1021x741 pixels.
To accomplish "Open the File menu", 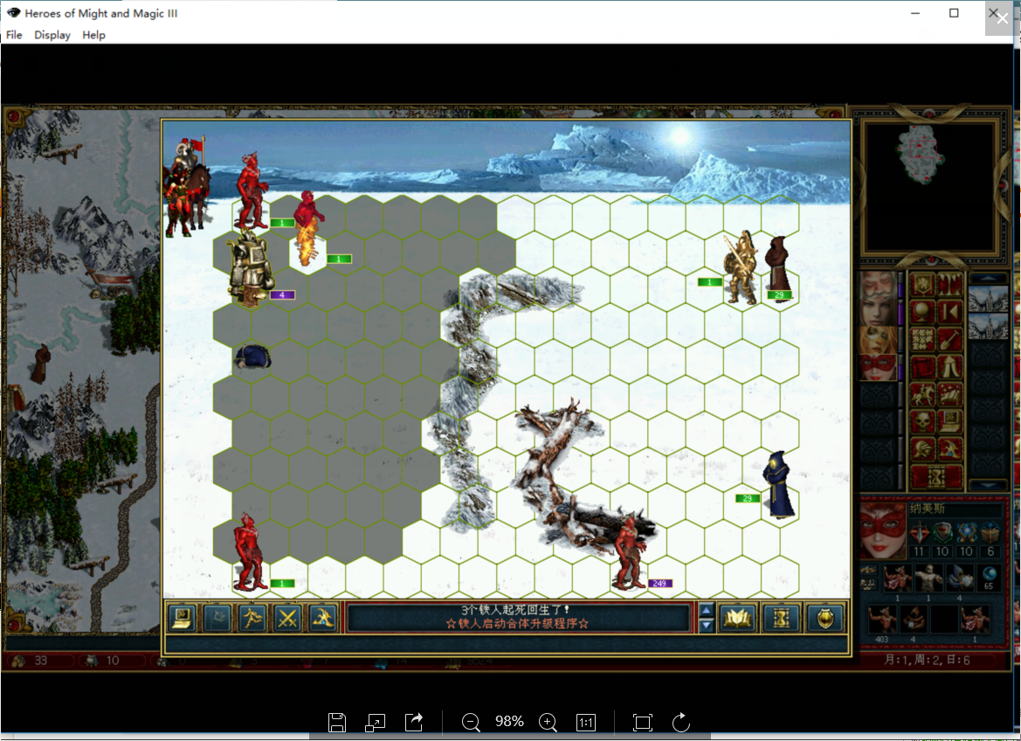I will pos(14,35).
